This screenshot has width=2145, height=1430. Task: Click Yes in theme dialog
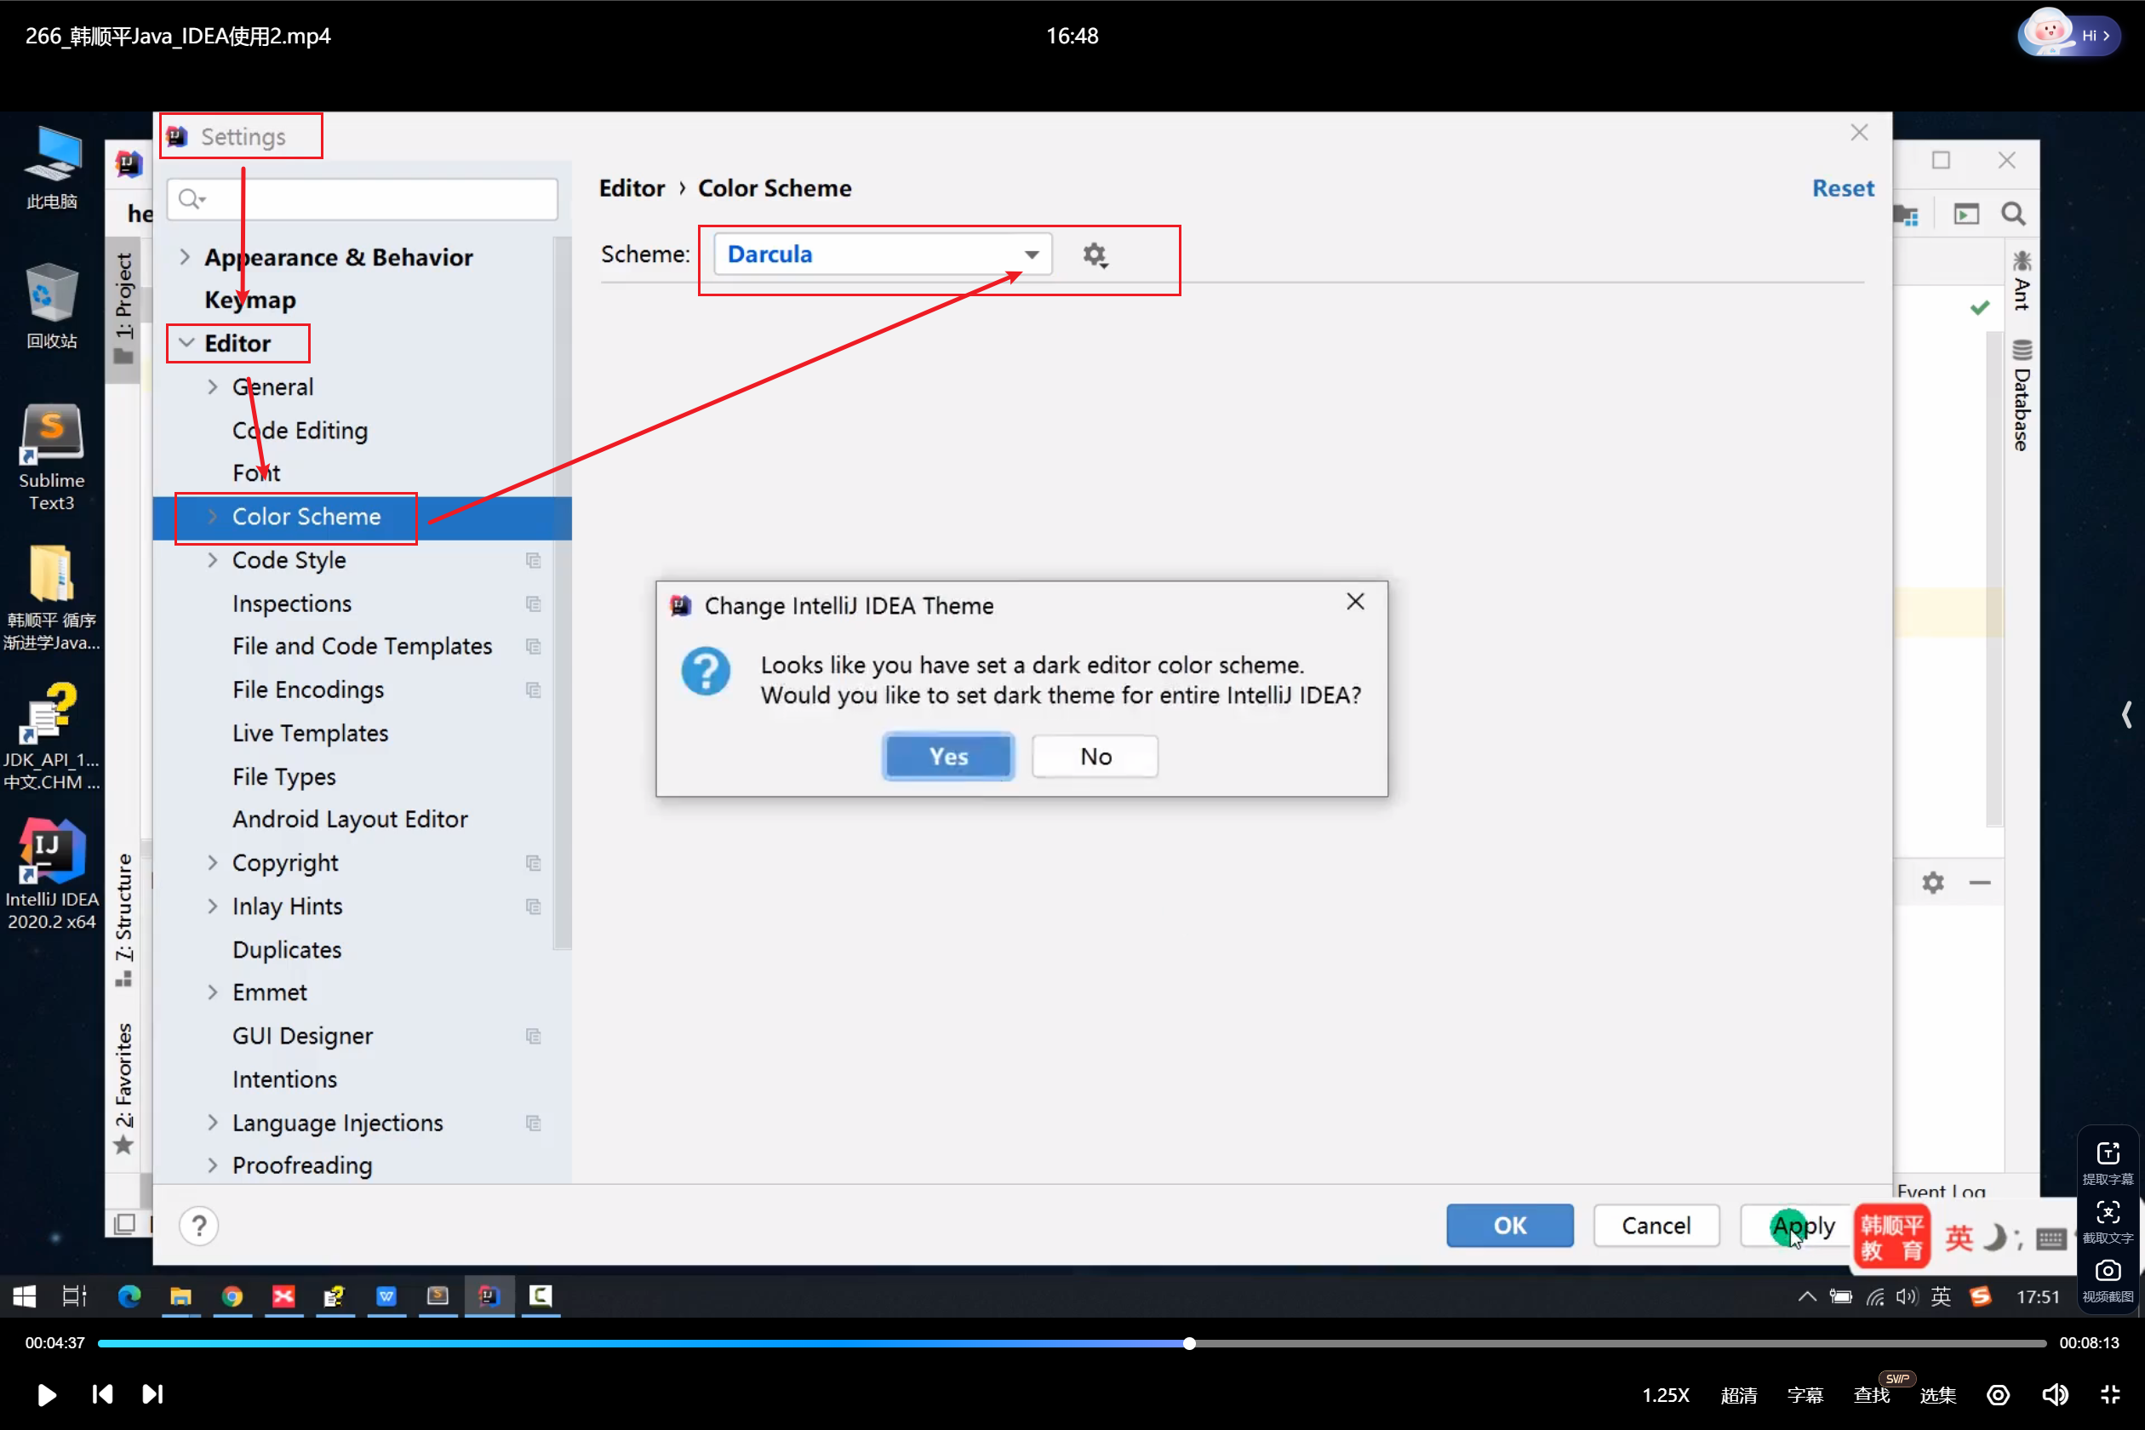click(947, 756)
